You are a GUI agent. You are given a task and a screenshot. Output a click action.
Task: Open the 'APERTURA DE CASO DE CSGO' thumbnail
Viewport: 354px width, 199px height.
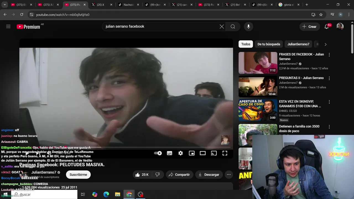(x=258, y=110)
